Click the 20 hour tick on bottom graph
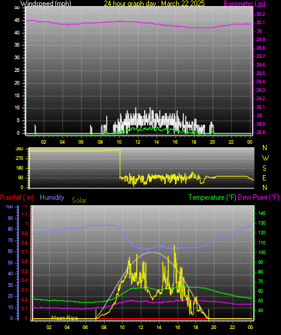281x335 pixels. click(213, 327)
